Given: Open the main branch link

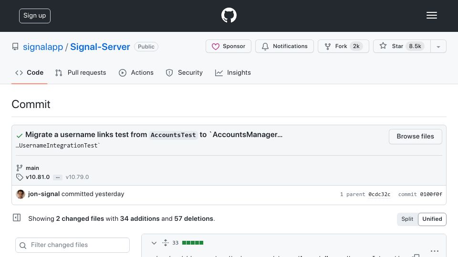Looking at the screenshot, I should [x=32, y=168].
